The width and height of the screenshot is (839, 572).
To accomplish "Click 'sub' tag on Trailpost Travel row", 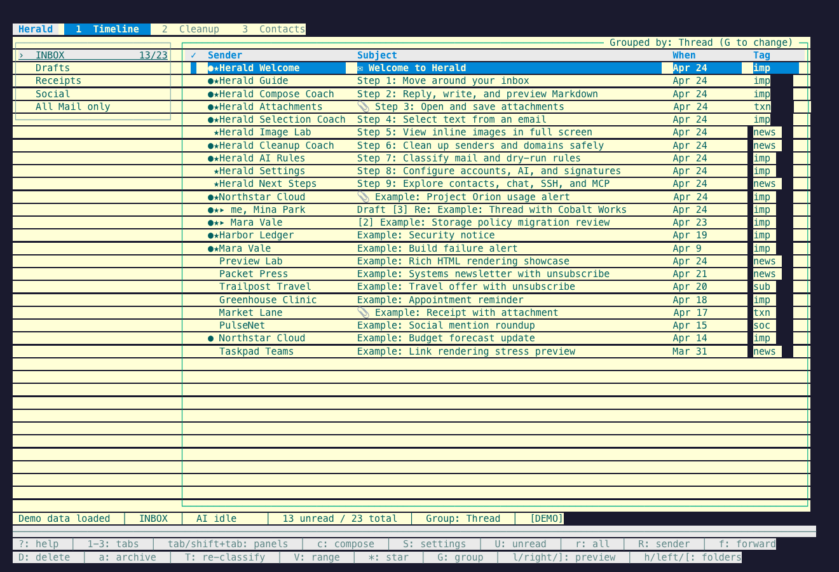I will 762,287.
